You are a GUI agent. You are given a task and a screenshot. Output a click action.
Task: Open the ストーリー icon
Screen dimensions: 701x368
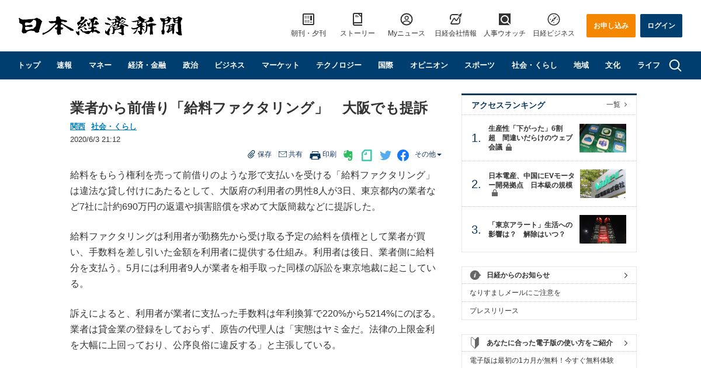[358, 19]
